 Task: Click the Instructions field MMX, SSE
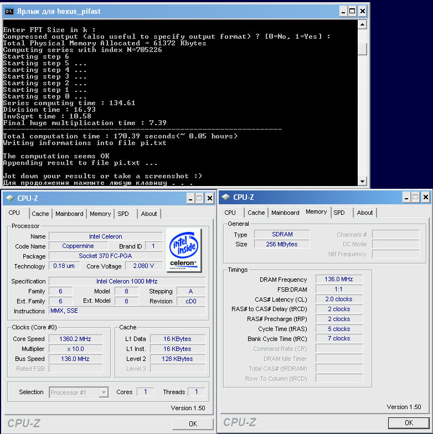[x=127, y=311]
